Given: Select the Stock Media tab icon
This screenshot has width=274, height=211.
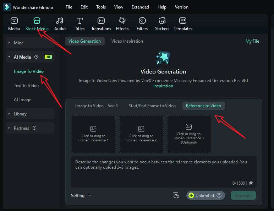Looking at the screenshot, I should (37, 21).
